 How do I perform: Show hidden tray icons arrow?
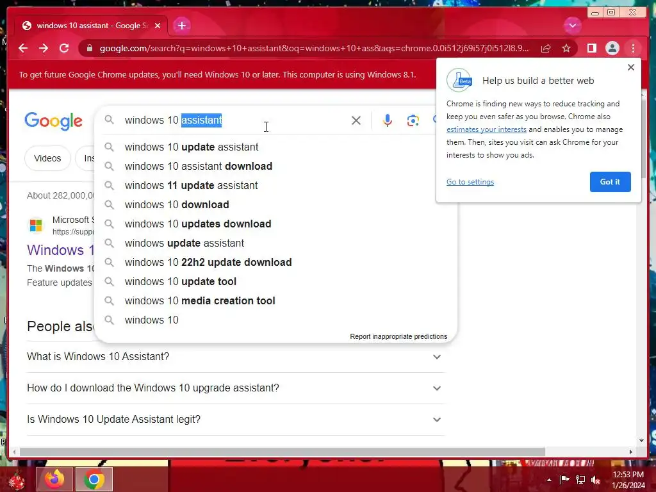(x=549, y=480)
